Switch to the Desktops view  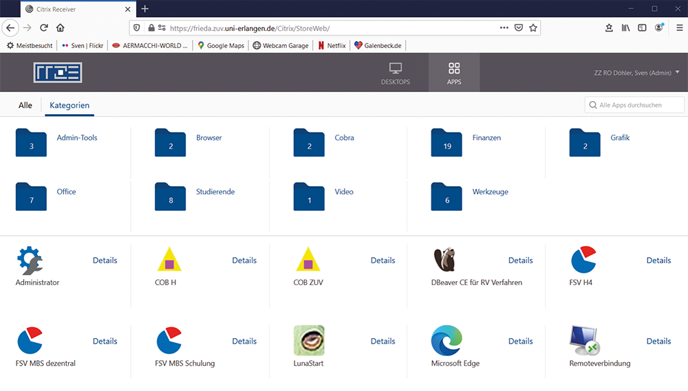(395, 73)
